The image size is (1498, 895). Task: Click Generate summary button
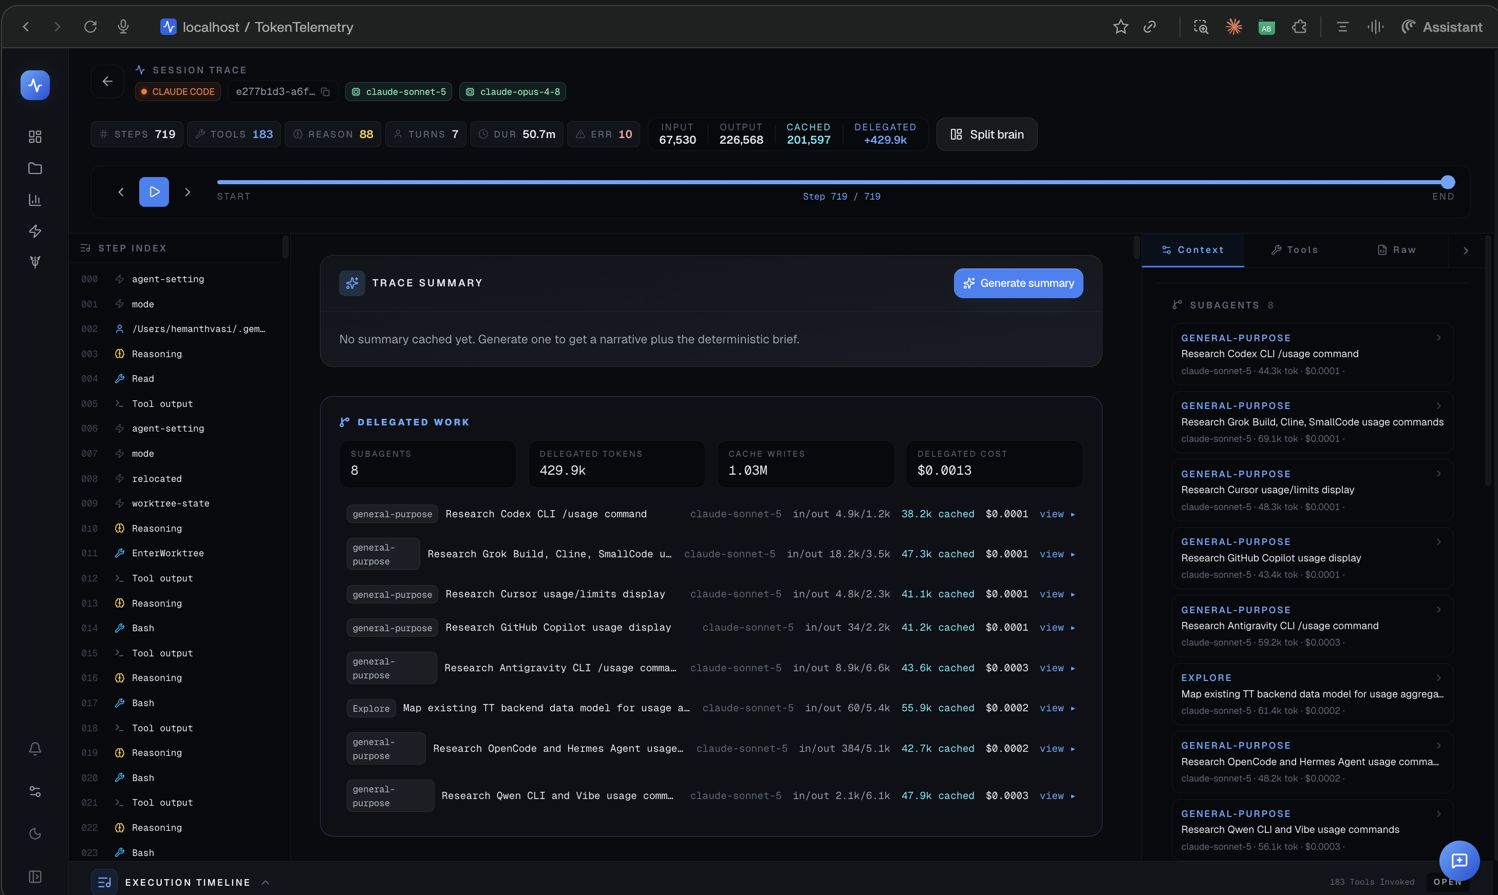pyautogui.click(x=1018, y=283)
